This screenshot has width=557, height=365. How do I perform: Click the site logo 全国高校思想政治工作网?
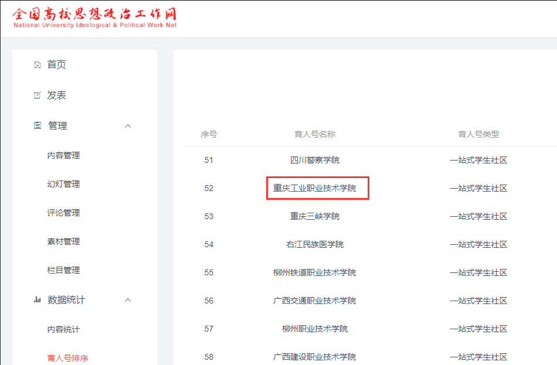(x=94, y=18)
